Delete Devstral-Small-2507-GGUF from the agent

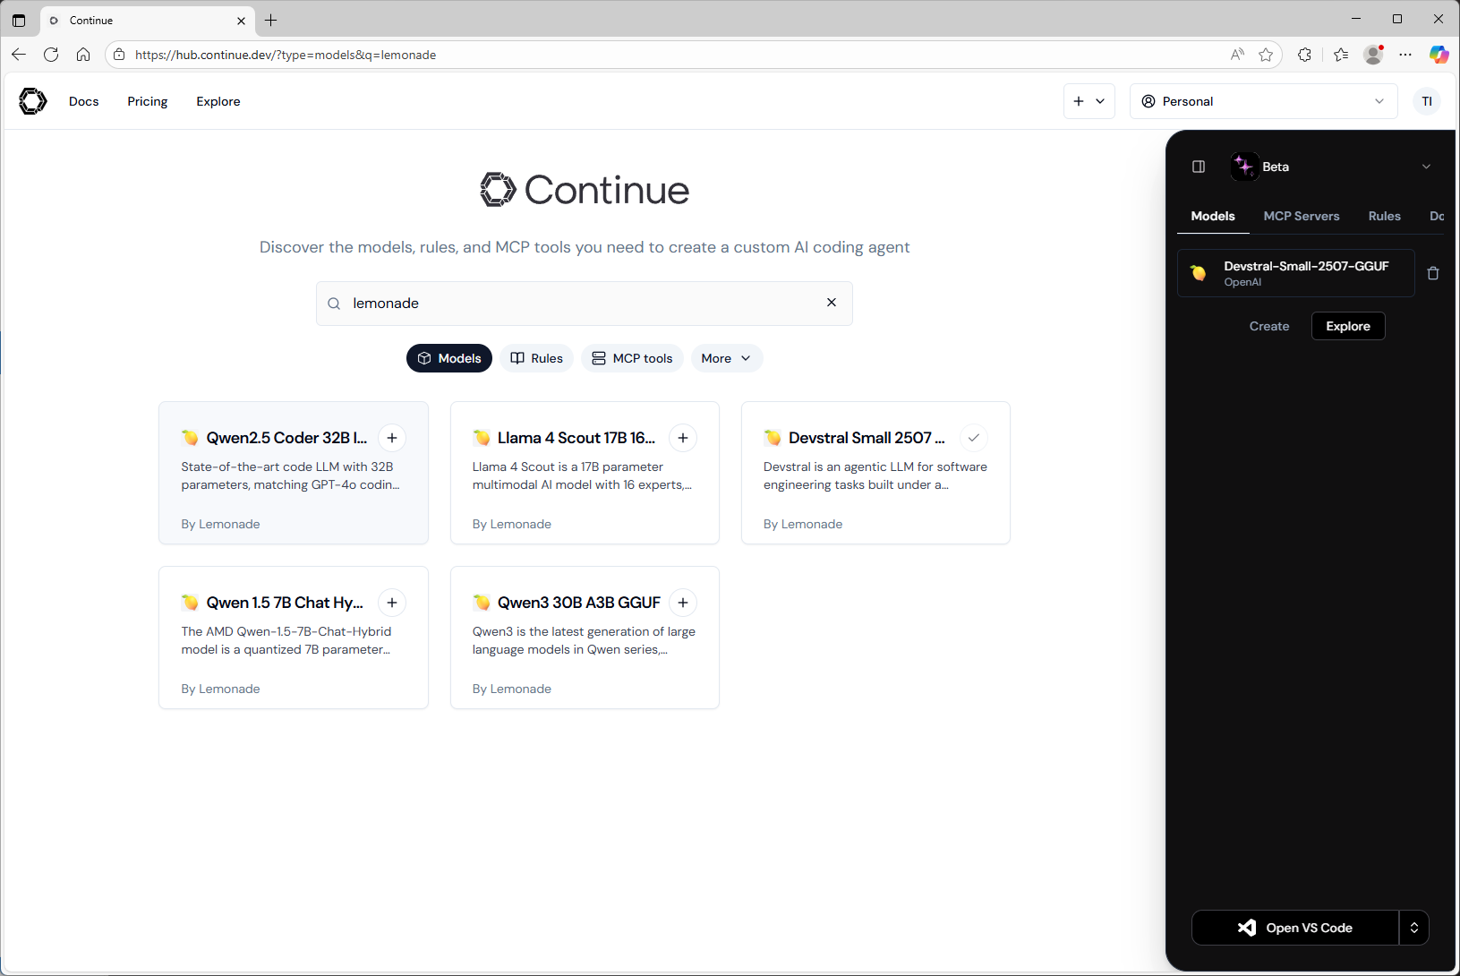tap(1433, 273)
